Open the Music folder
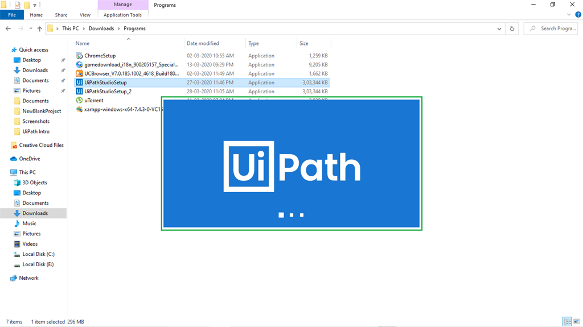 [29, 223]
